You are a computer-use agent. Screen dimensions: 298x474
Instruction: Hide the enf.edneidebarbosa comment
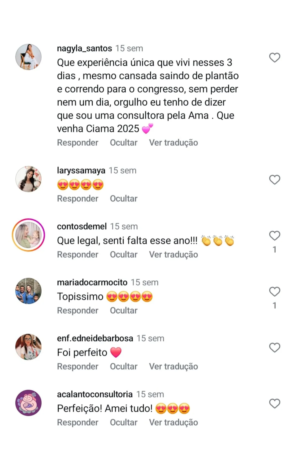(x=124, y=366)
